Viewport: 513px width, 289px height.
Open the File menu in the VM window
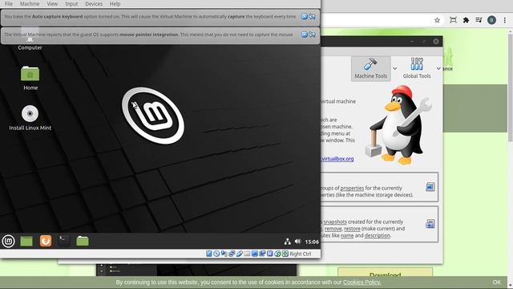[x=9, y=4]
